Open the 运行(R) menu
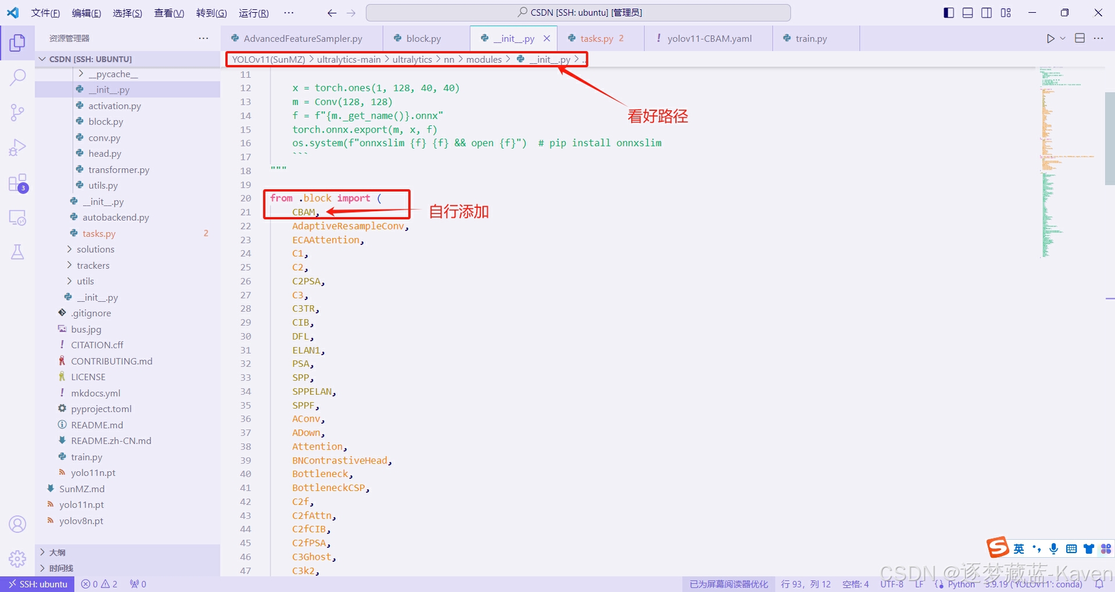The image size is (1115, 592). point(254,13)
